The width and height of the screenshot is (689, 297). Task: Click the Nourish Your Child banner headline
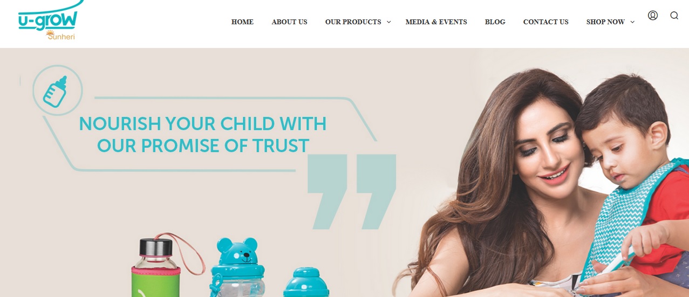[x=203, y=135]
